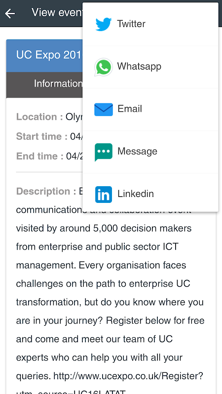
Task: Choose Whatsapp from the share menu
Action: (150, 67)
